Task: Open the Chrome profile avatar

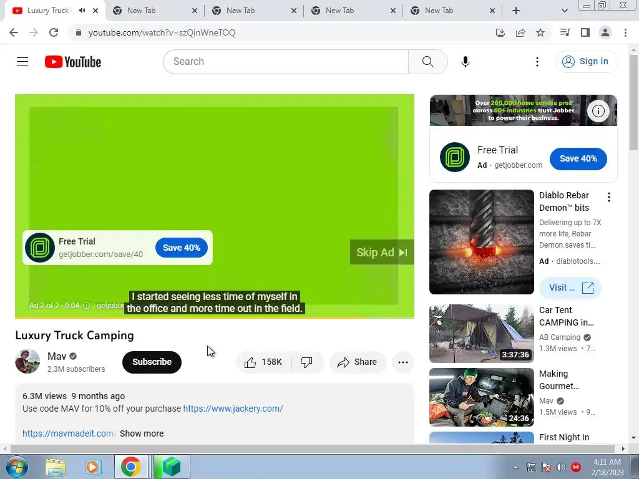Action: (x=605, y=32)
